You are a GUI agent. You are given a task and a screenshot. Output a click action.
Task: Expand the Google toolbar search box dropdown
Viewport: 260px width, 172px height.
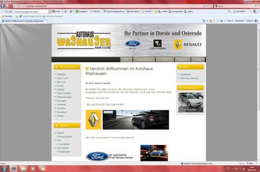pos(50,11)
